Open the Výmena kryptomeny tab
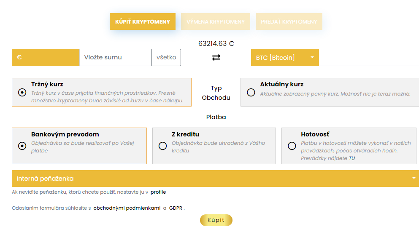Image resolution: width=419 pixels, height=232 pixels. [x=216, y=21]
